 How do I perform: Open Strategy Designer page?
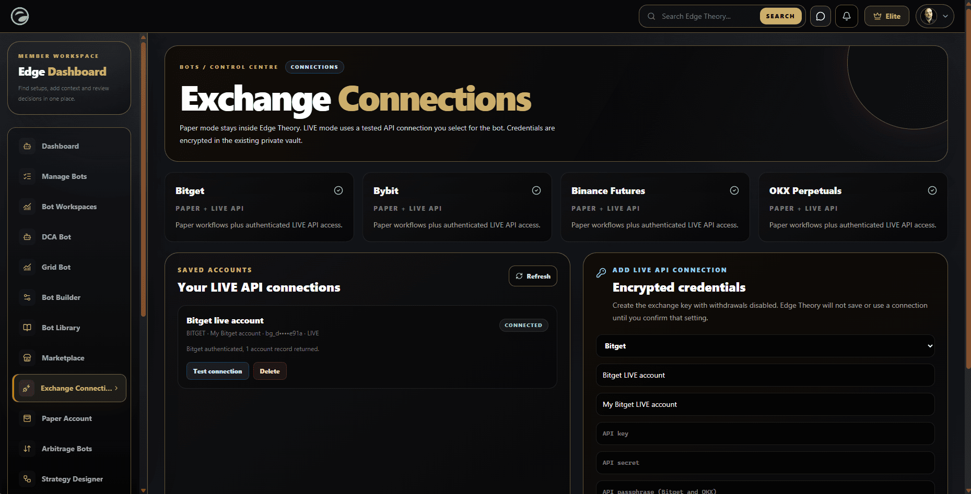click(x=69, y=479)
